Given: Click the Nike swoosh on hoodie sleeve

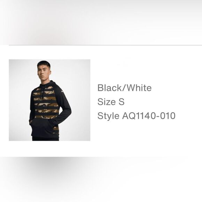Looking at the screenshot, I should pyautogui.click(x=62, y=91).
